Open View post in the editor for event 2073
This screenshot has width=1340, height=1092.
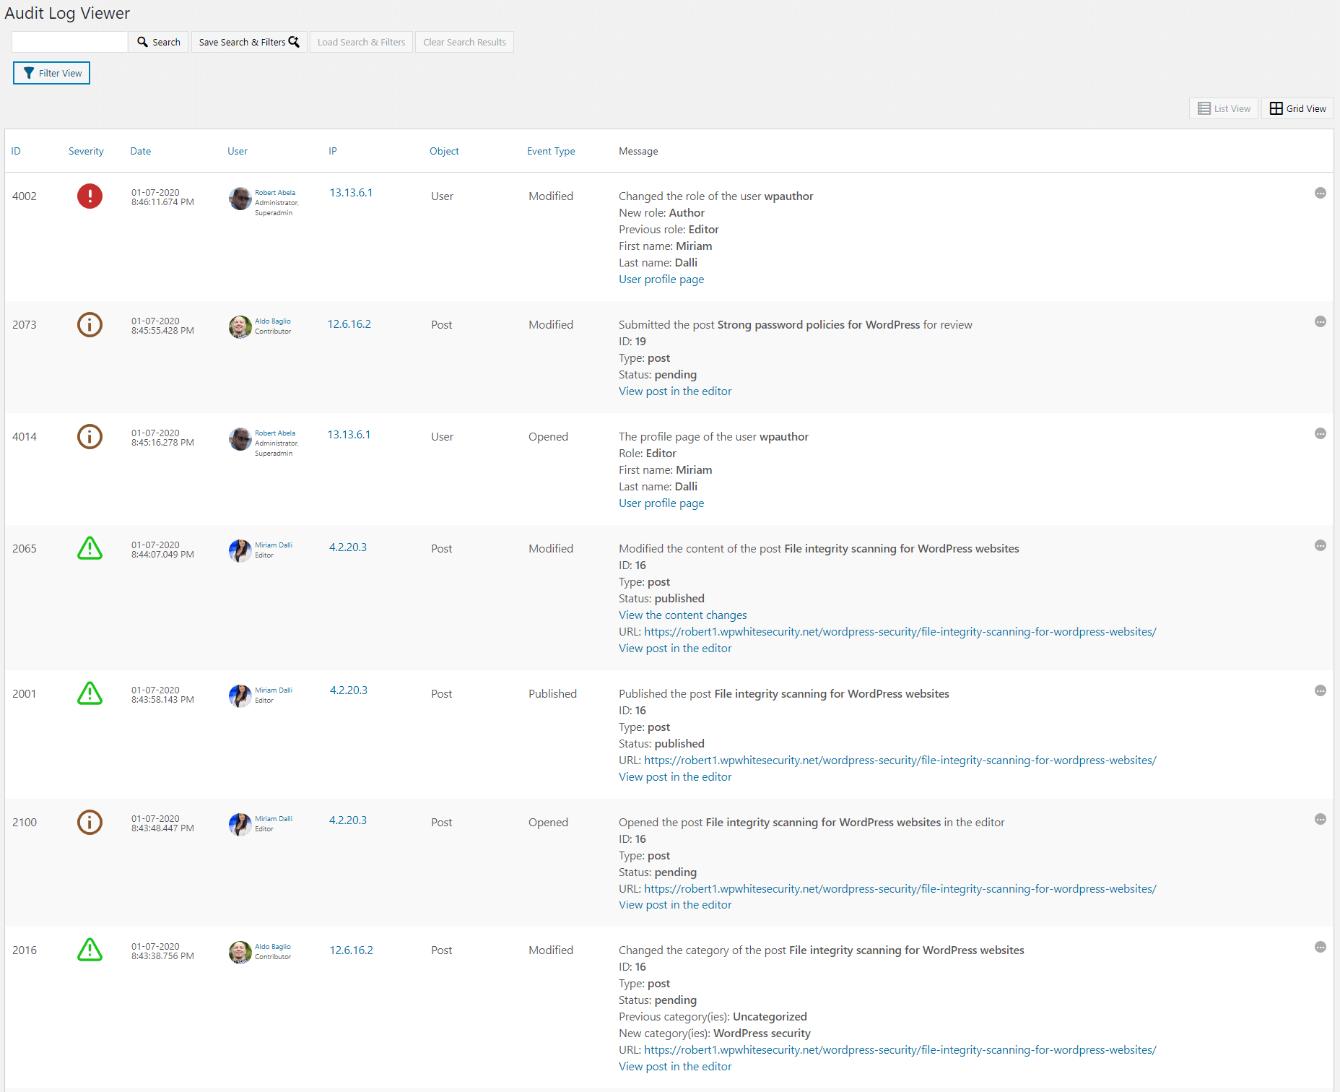pyautogui.click(x=675, y=391)
